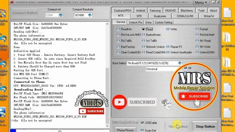The height and width of the screenshot is (132, 235).
Task: Click the Start Button
Action: click(x=178, y=126)
